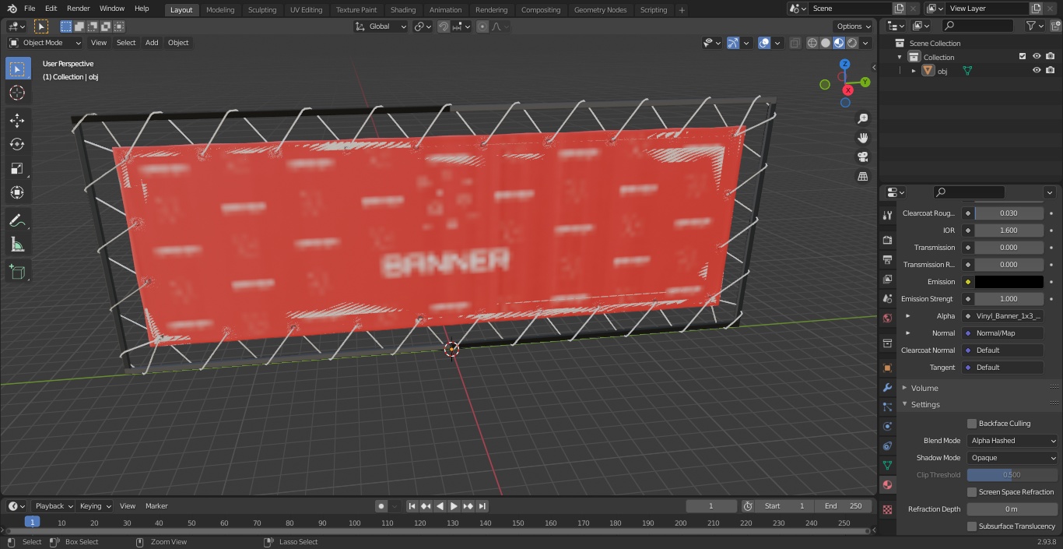
Task: Select the Rotate tool
Action: coord(17,144)
